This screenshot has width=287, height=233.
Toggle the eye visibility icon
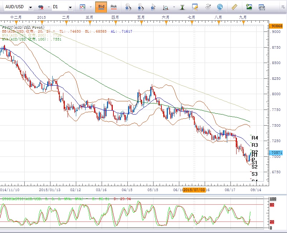(208, 7)
